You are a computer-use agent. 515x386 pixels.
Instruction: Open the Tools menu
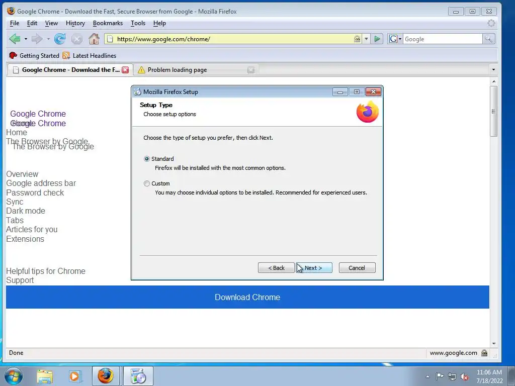click(138, 23)
